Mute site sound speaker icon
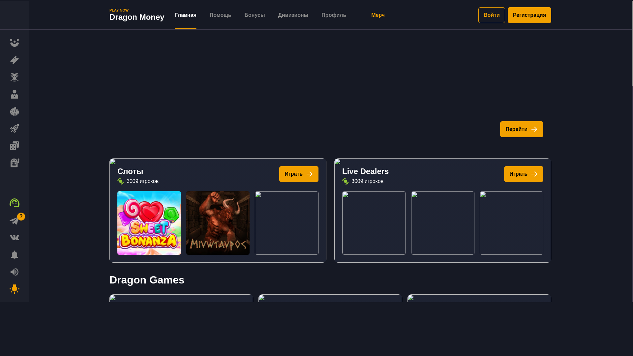 pyautogui.click(x=15, y=272)
